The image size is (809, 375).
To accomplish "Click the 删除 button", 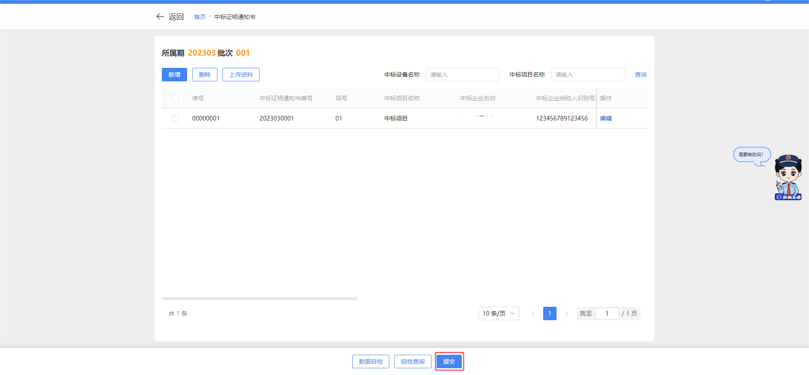I will [x=205, y=75].
